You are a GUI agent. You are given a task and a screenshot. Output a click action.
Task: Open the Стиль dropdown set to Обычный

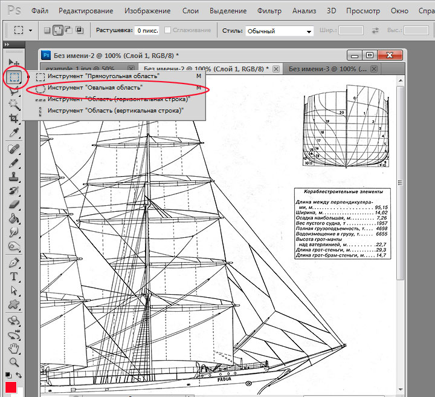tap(280, 31)
